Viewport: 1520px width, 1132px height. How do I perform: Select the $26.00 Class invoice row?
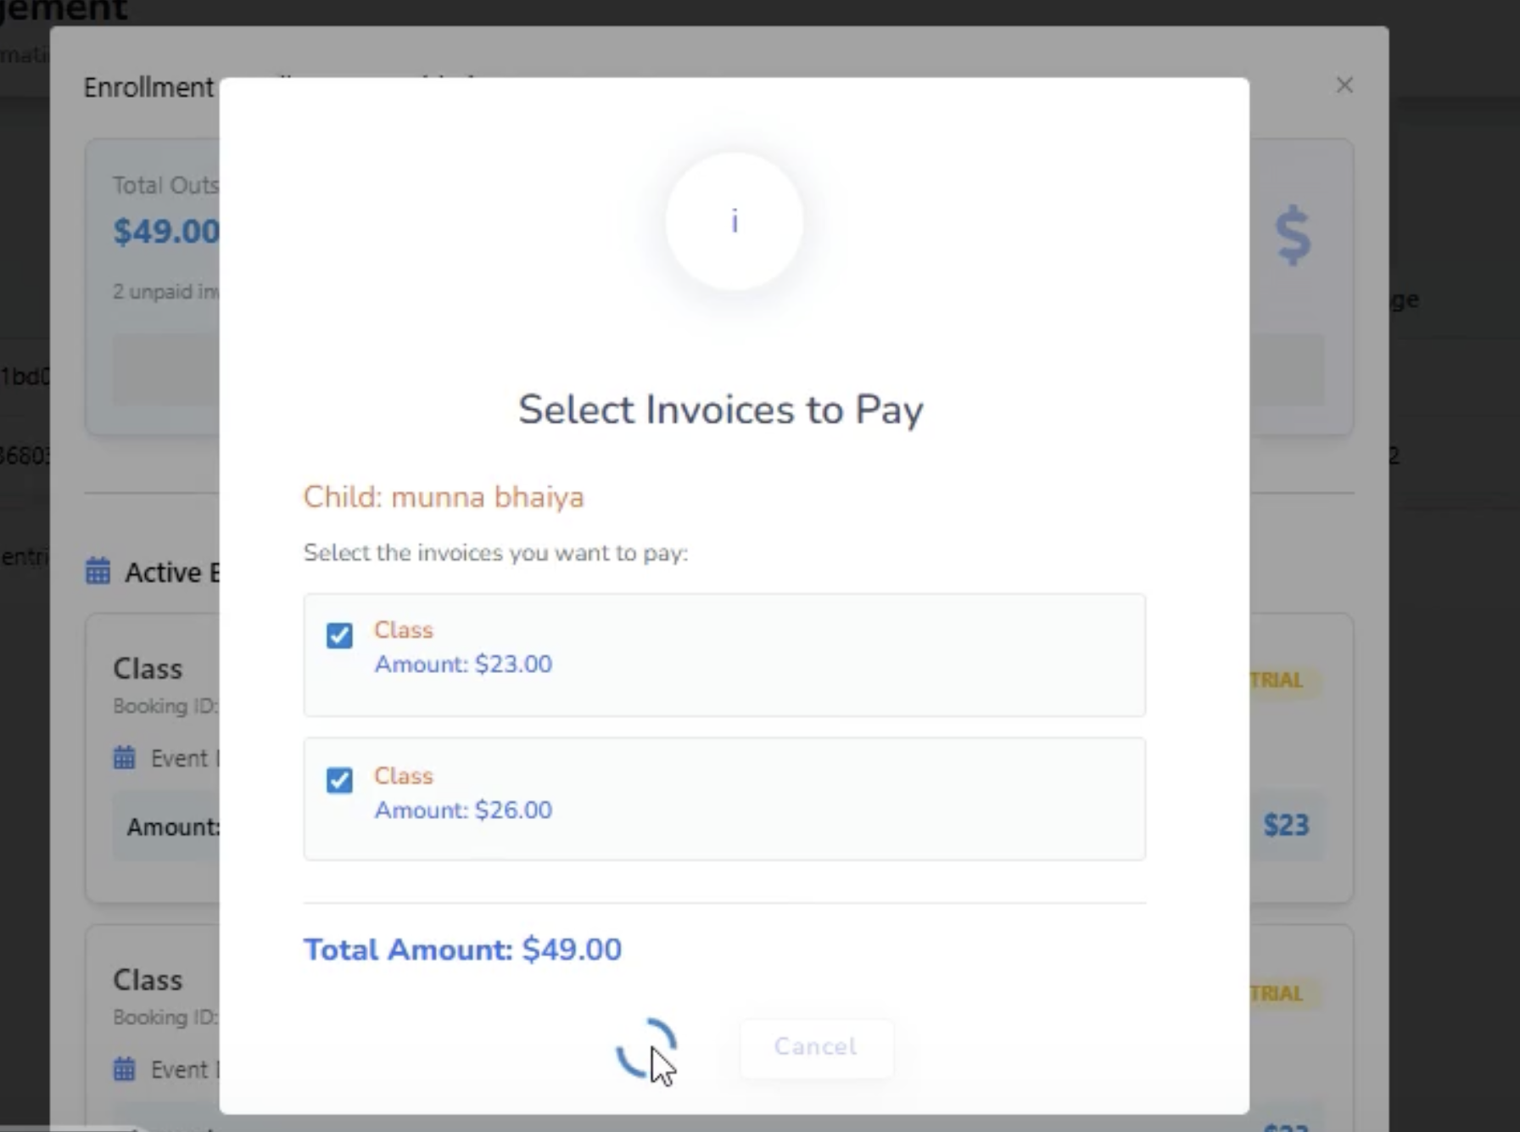[724, 799]
